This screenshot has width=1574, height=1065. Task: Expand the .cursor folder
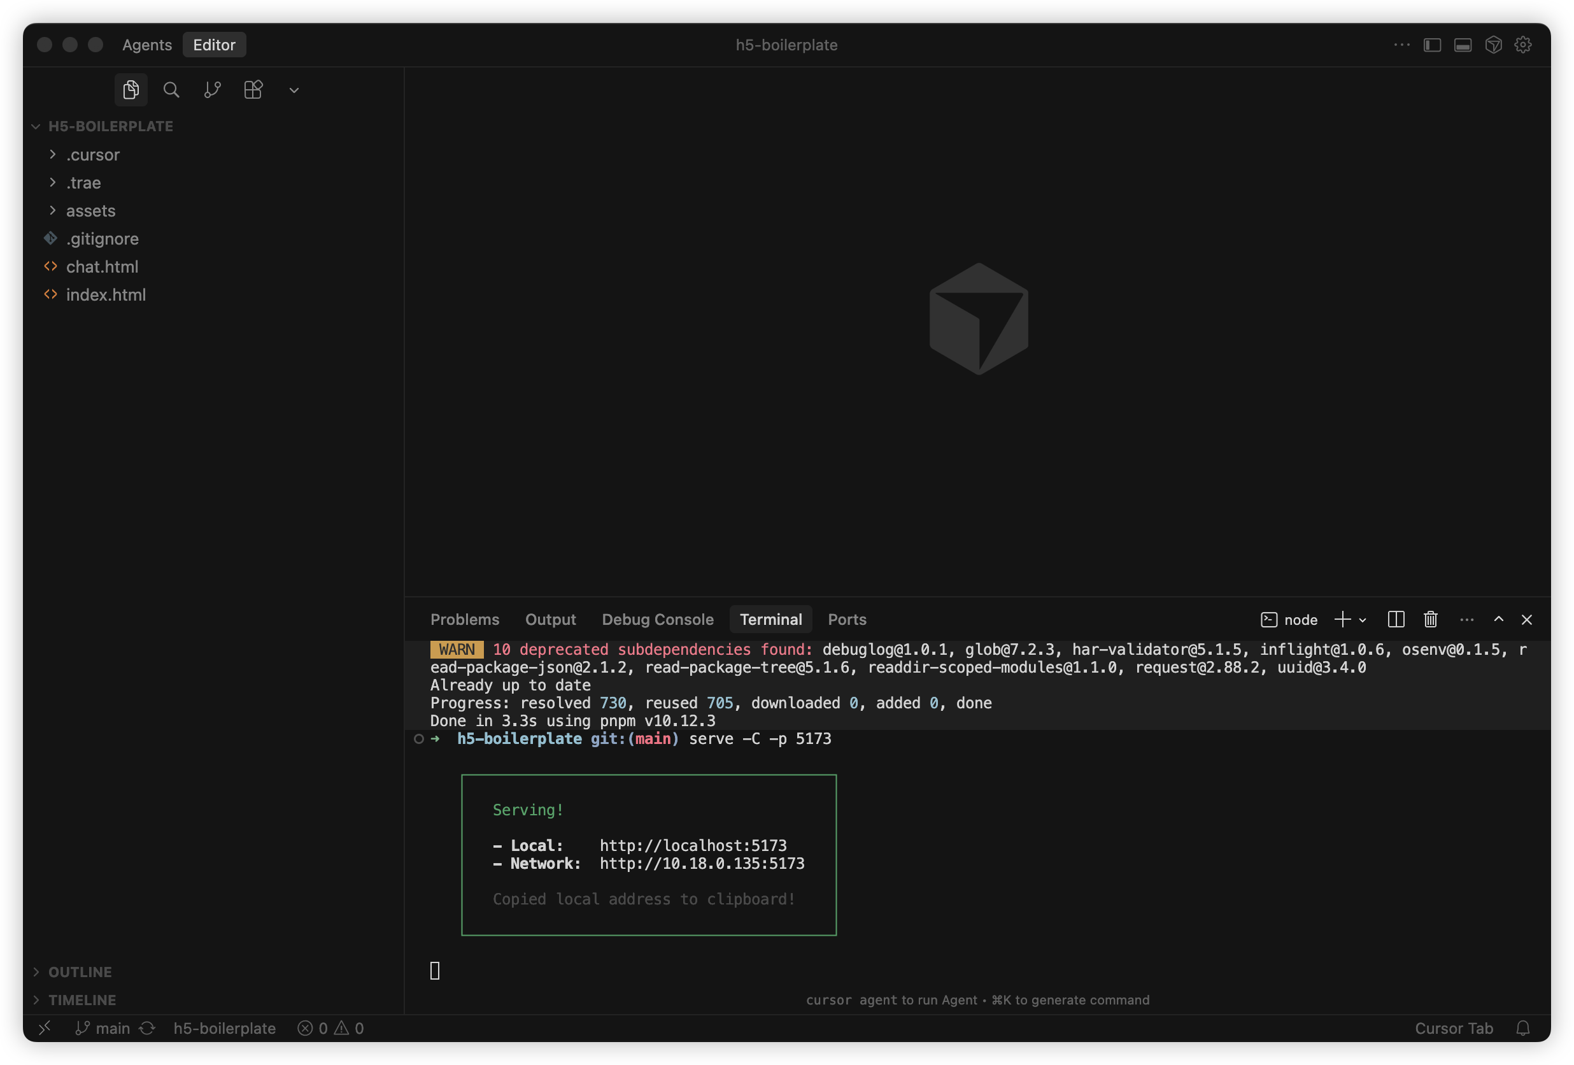pyautogui.click(x=93, y=155)
